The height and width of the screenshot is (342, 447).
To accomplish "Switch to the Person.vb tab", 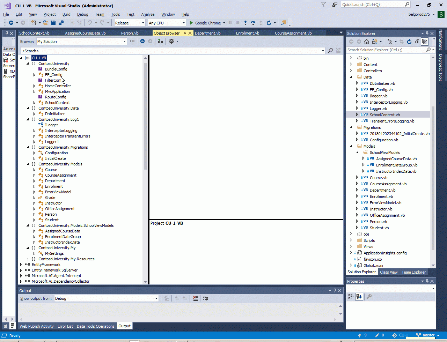I will click(x=130, y=33).
